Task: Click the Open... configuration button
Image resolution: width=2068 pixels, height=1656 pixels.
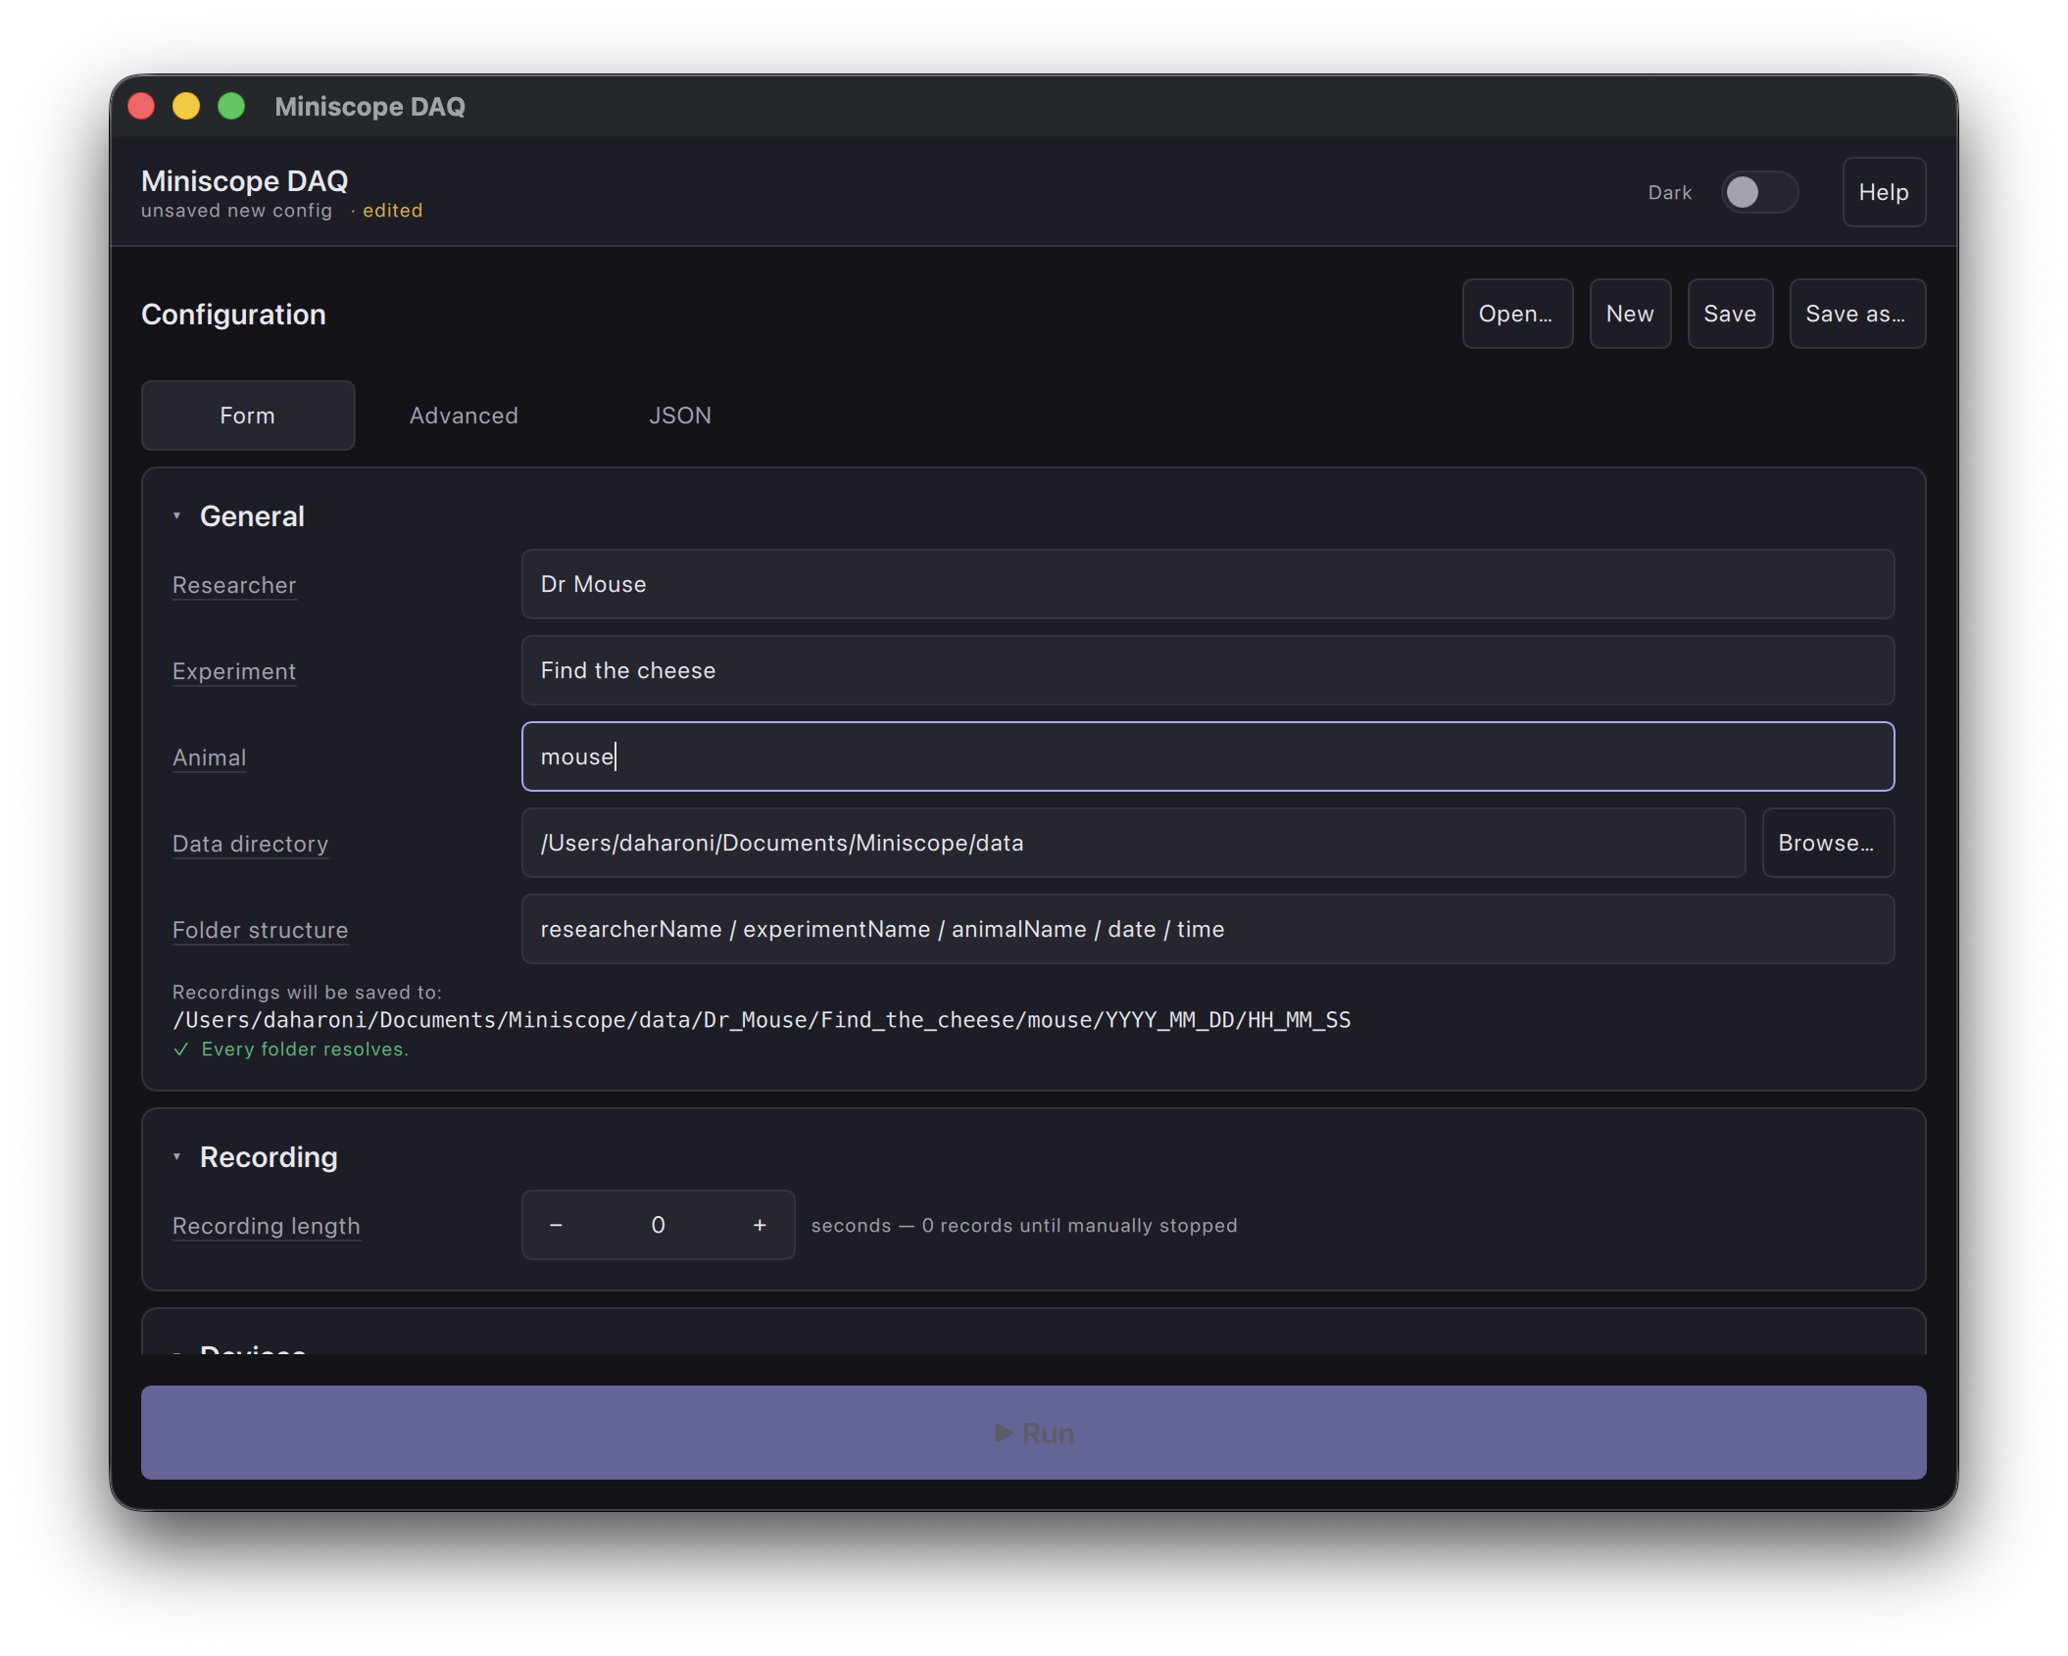Action: 1517,314
